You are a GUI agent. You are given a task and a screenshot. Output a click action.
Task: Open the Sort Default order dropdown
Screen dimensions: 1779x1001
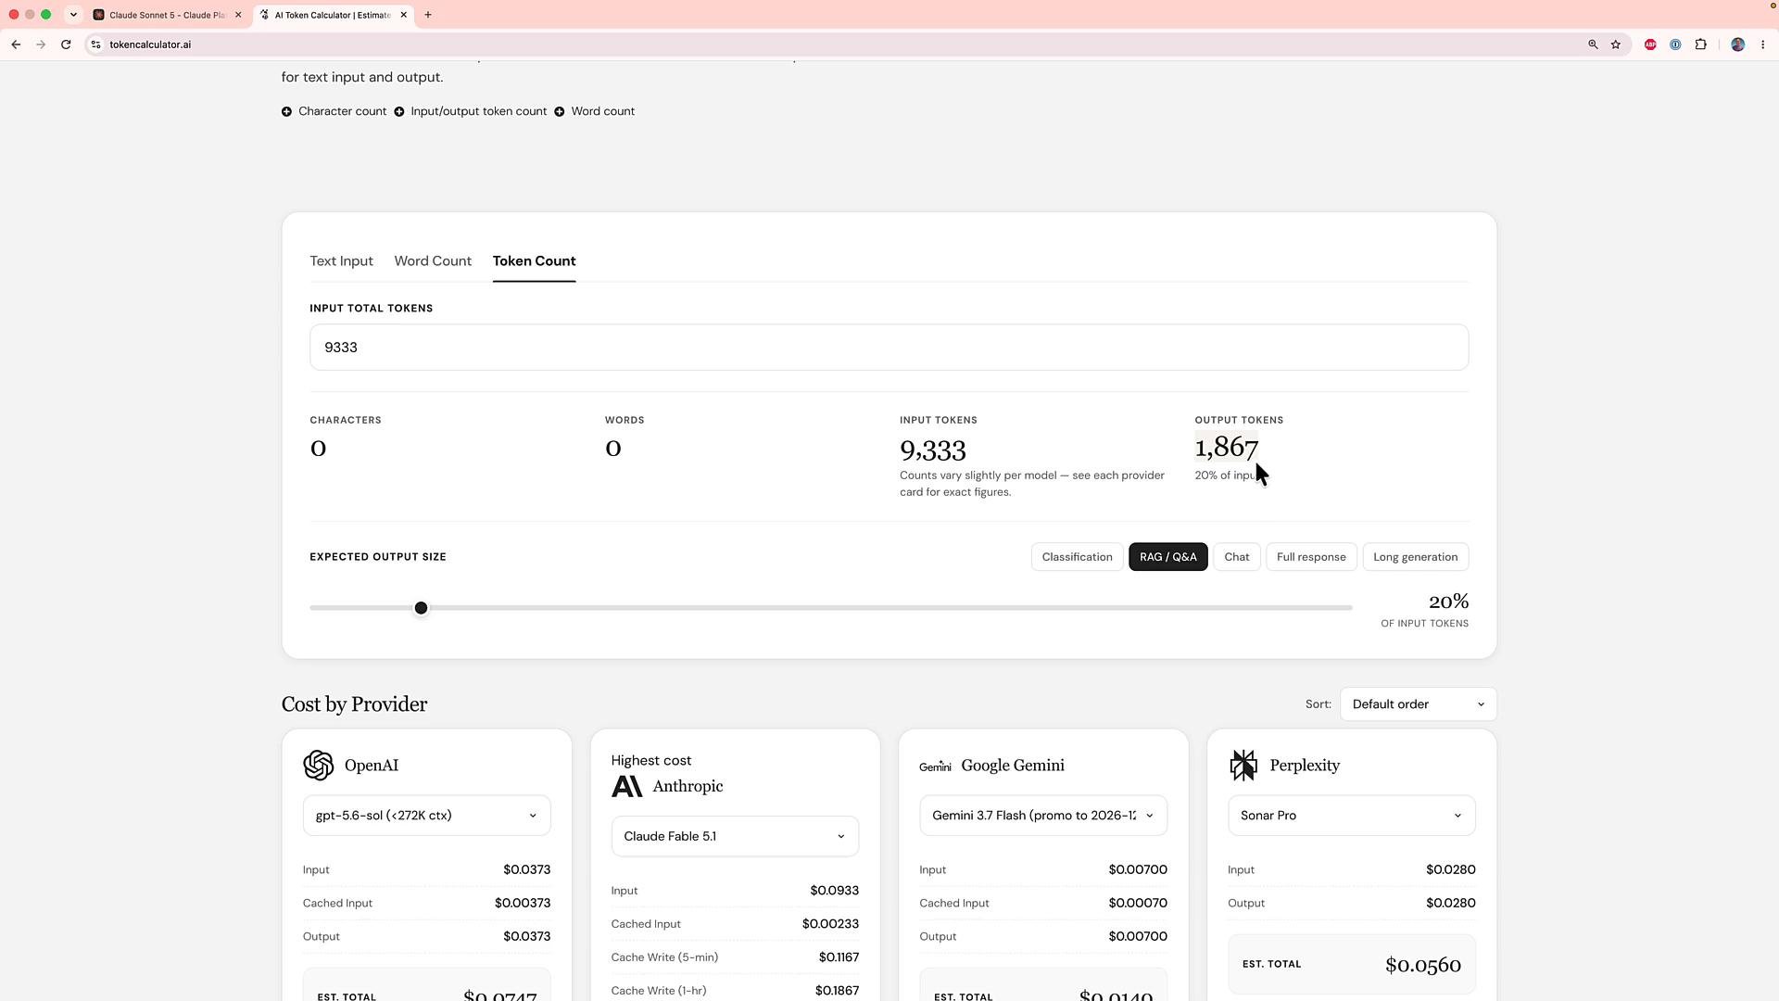1418,704
